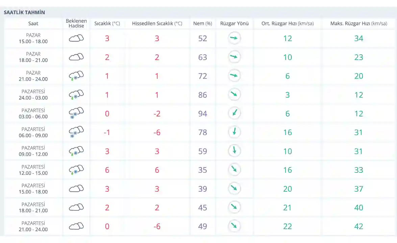Click the wind direction arrow for Pazartesi 03.00 - 06.00

(x=234, y=113)
